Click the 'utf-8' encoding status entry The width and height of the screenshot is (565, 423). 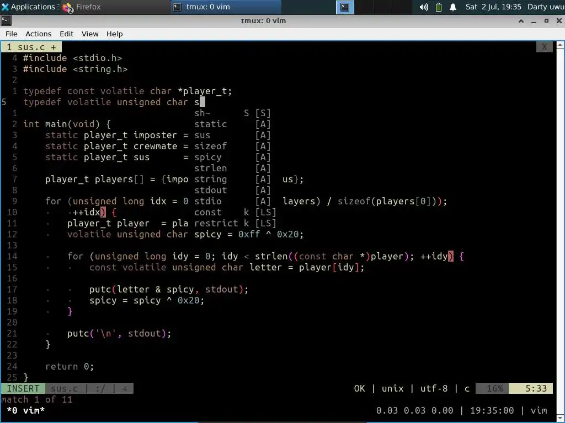[434, 388]
